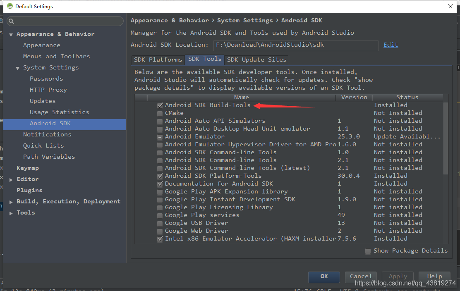Switch to the SDK Platforms tab
460x291 pixels.
click(158, 60)
